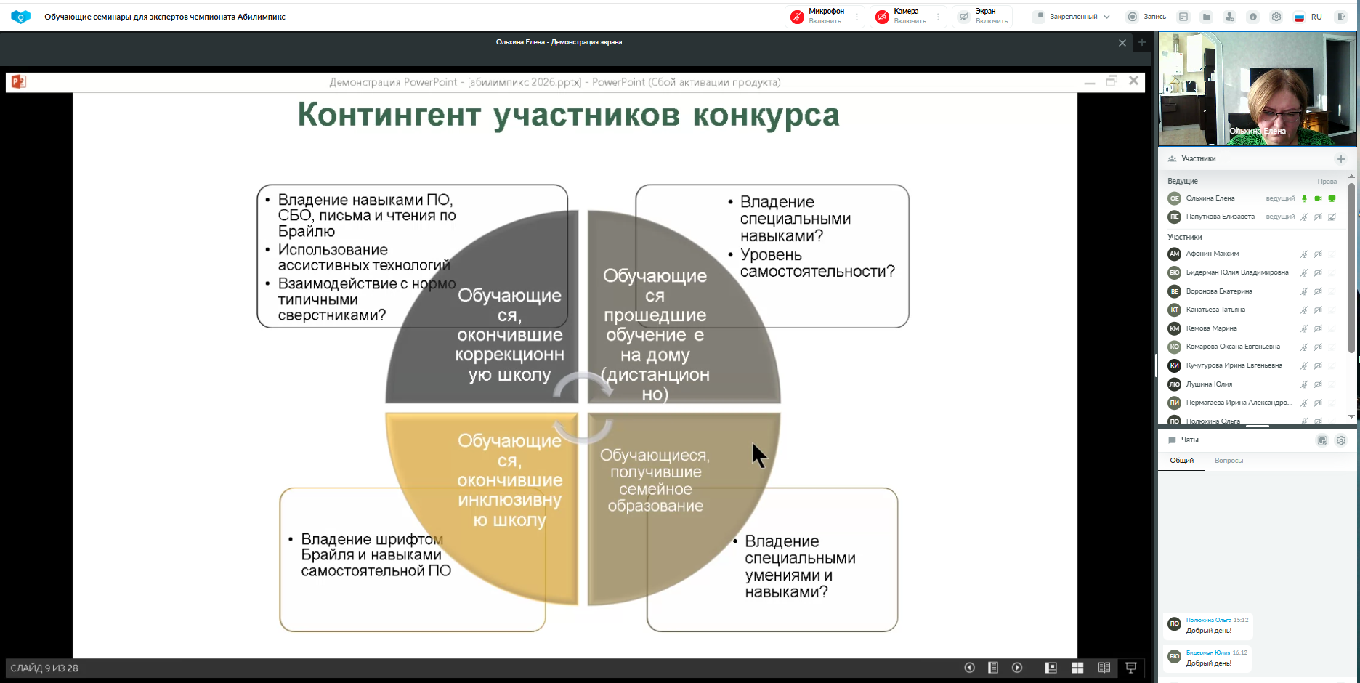Click plus icon in Участники panel

[1341, 159]
